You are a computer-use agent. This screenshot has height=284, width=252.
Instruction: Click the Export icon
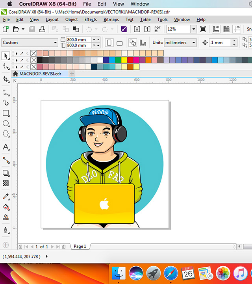[147, 29]
